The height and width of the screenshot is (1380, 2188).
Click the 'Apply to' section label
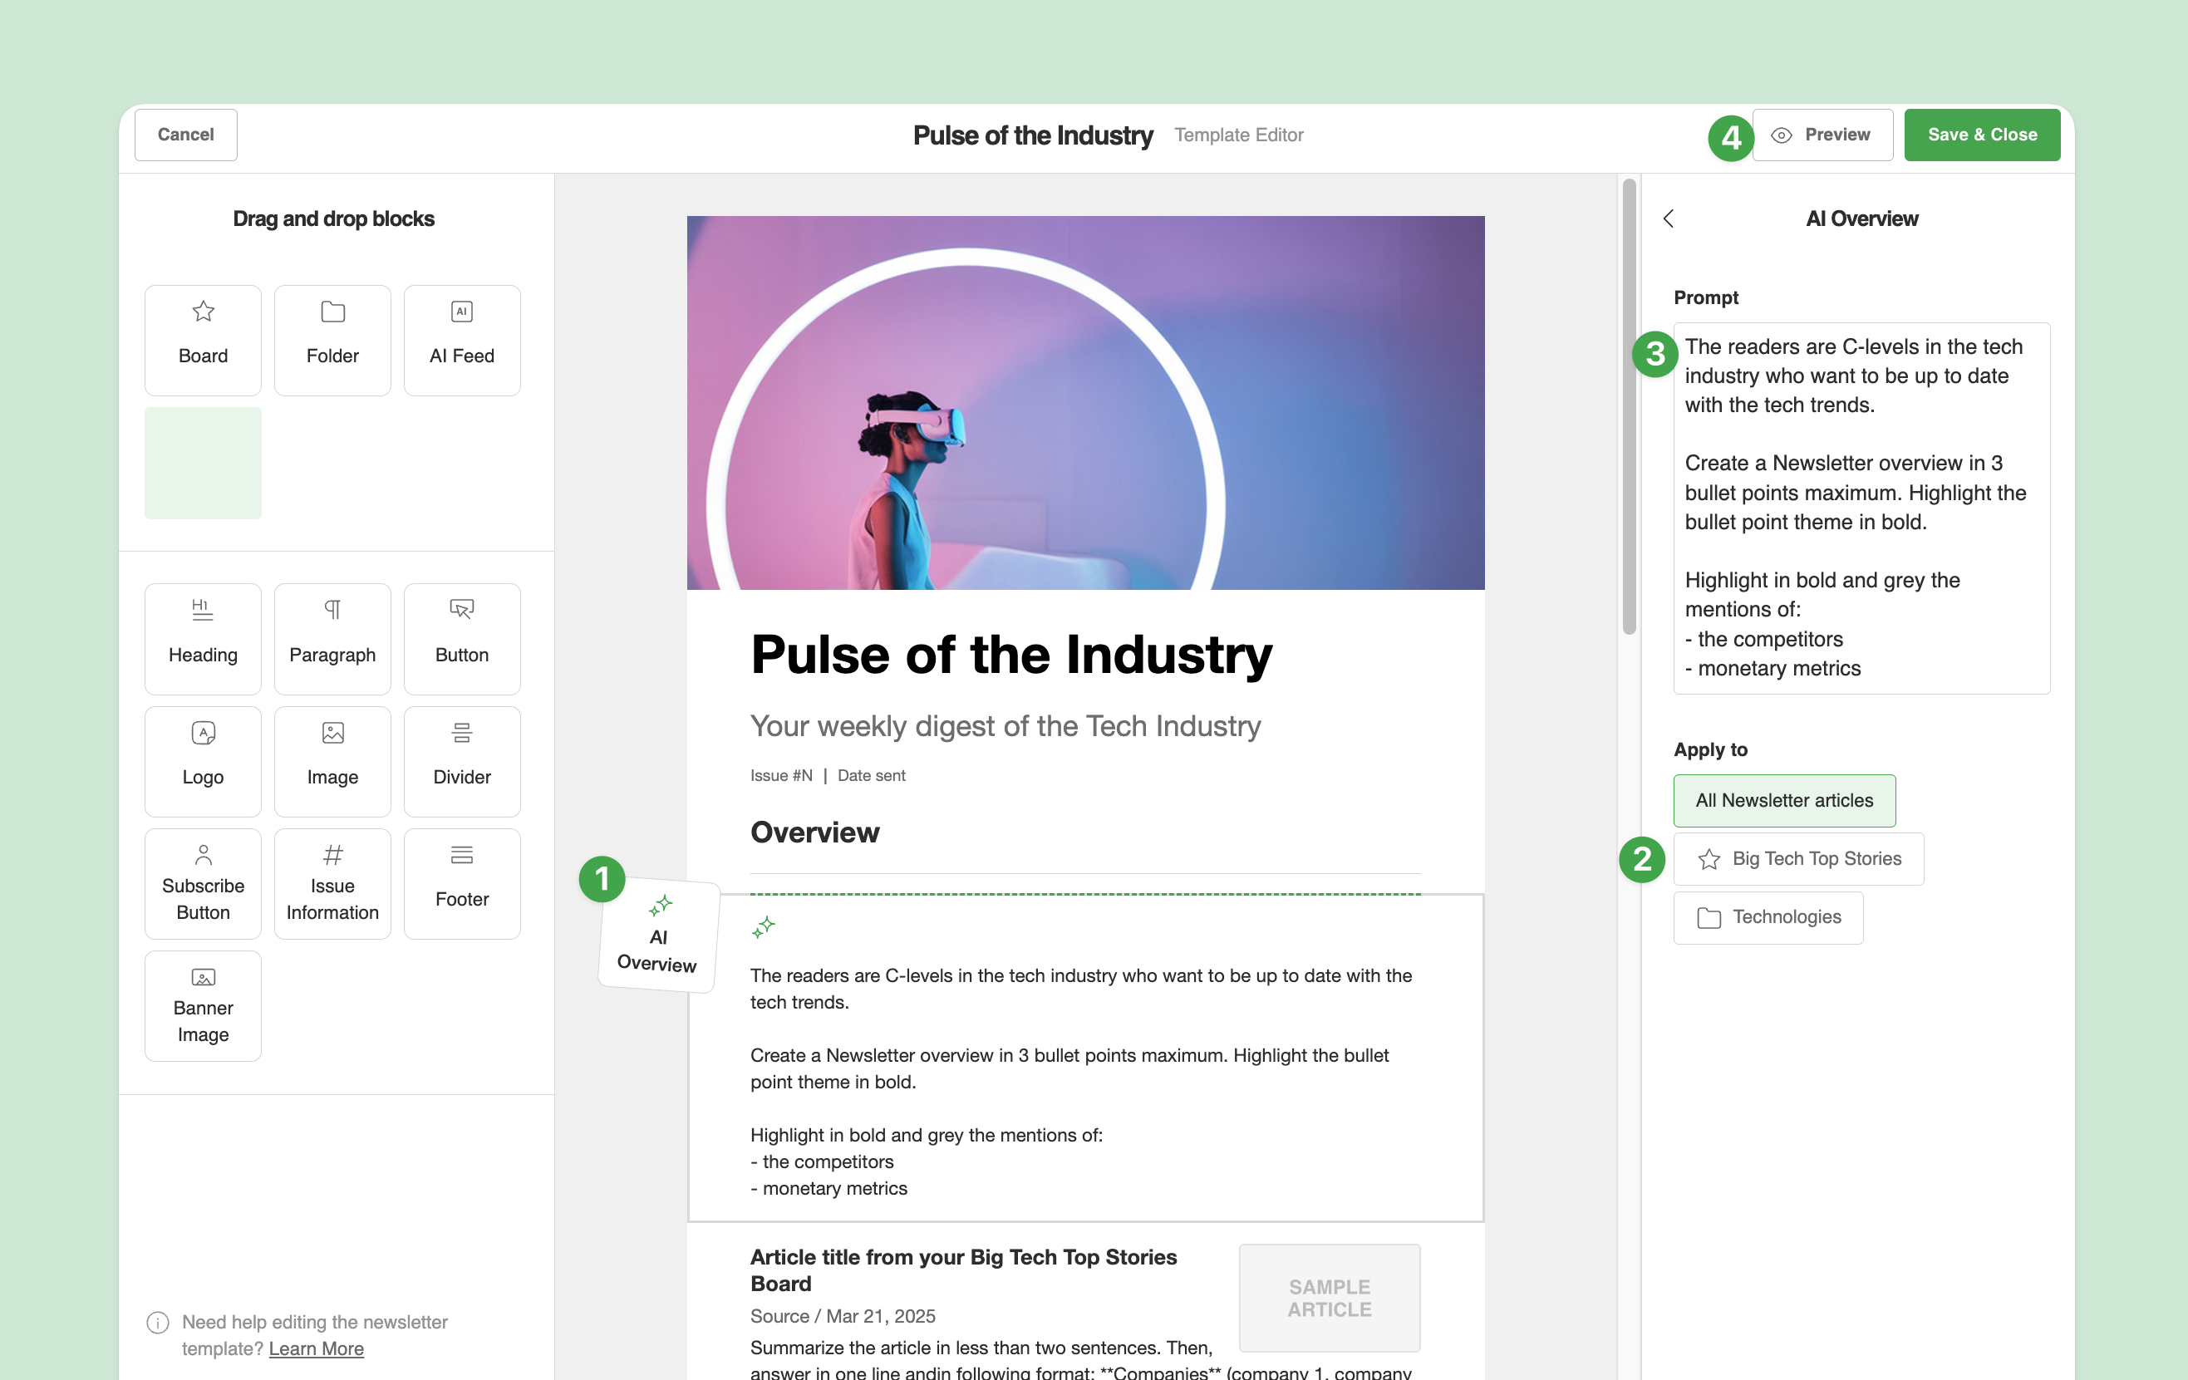click(x=1710, y=749)
